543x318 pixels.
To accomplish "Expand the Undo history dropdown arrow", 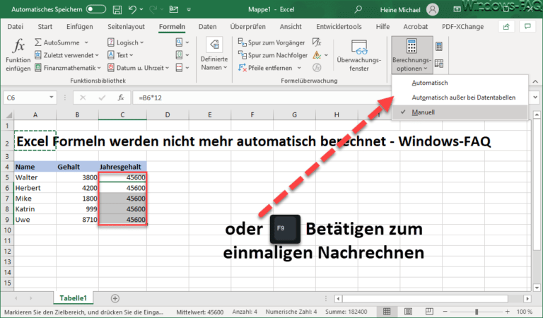I will click(141, 10).
